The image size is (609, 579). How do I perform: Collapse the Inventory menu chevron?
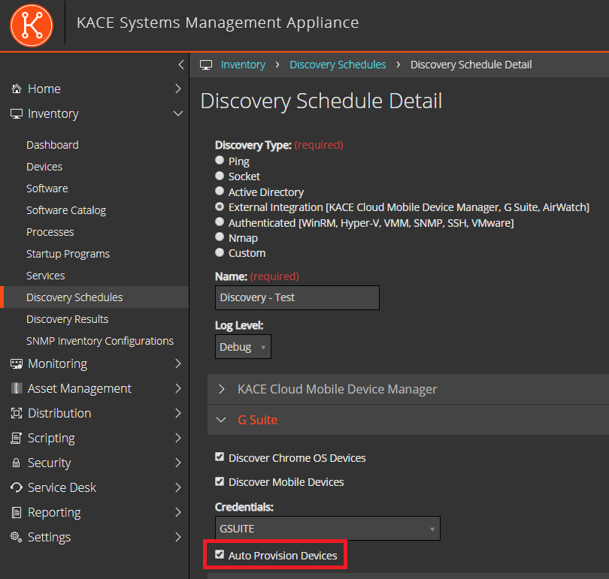click(178, 113)
